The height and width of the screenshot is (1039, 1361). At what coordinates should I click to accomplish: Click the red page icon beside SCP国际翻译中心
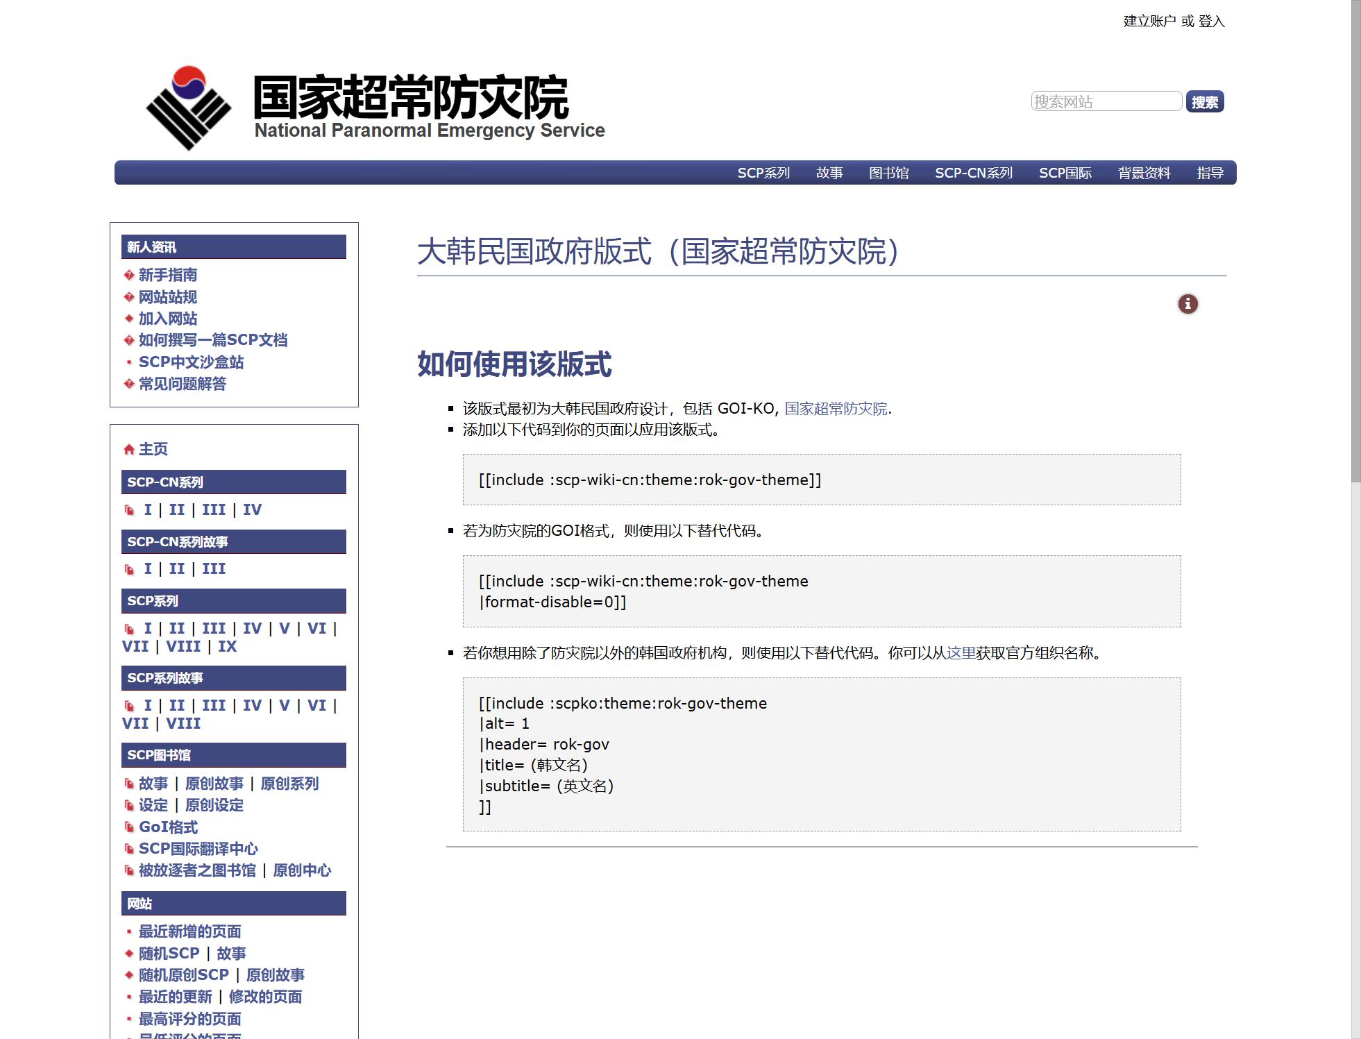pos(129,848)
